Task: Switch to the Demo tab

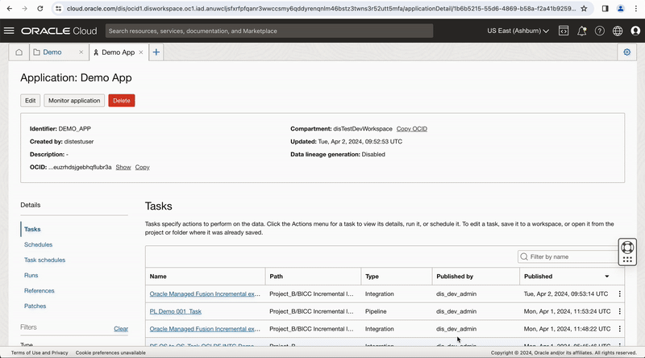Action: 52,52
